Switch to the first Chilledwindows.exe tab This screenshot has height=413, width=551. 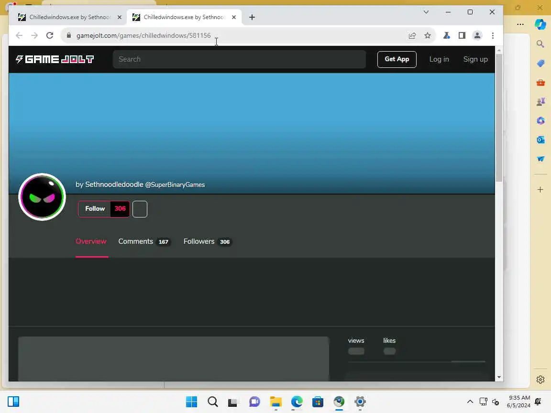coord(70,17)
